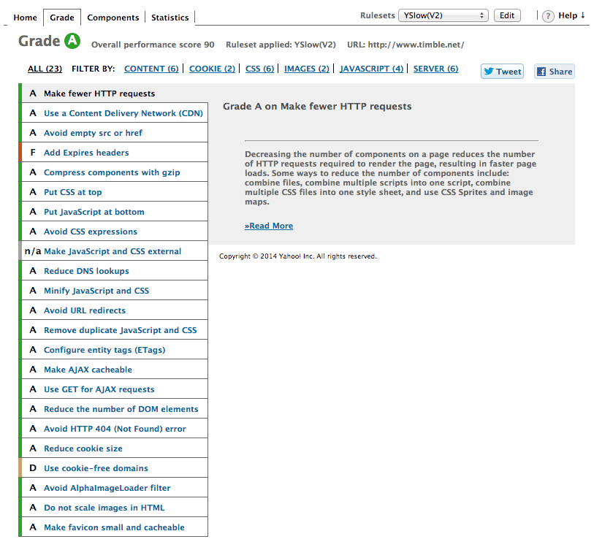594x550 pixels.
Task: Select the Make AJAX cacheable rule
Action: (x=115, y=369)
